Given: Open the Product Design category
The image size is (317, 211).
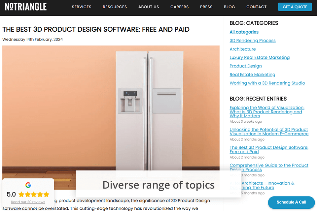Looking at the screenshot, I should (246, 66).
